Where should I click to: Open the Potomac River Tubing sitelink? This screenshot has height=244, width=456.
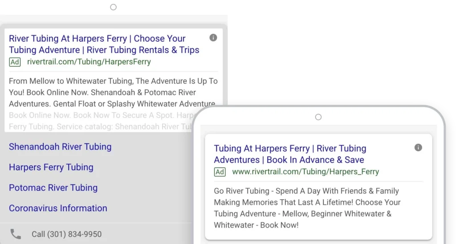coord(53,188)
